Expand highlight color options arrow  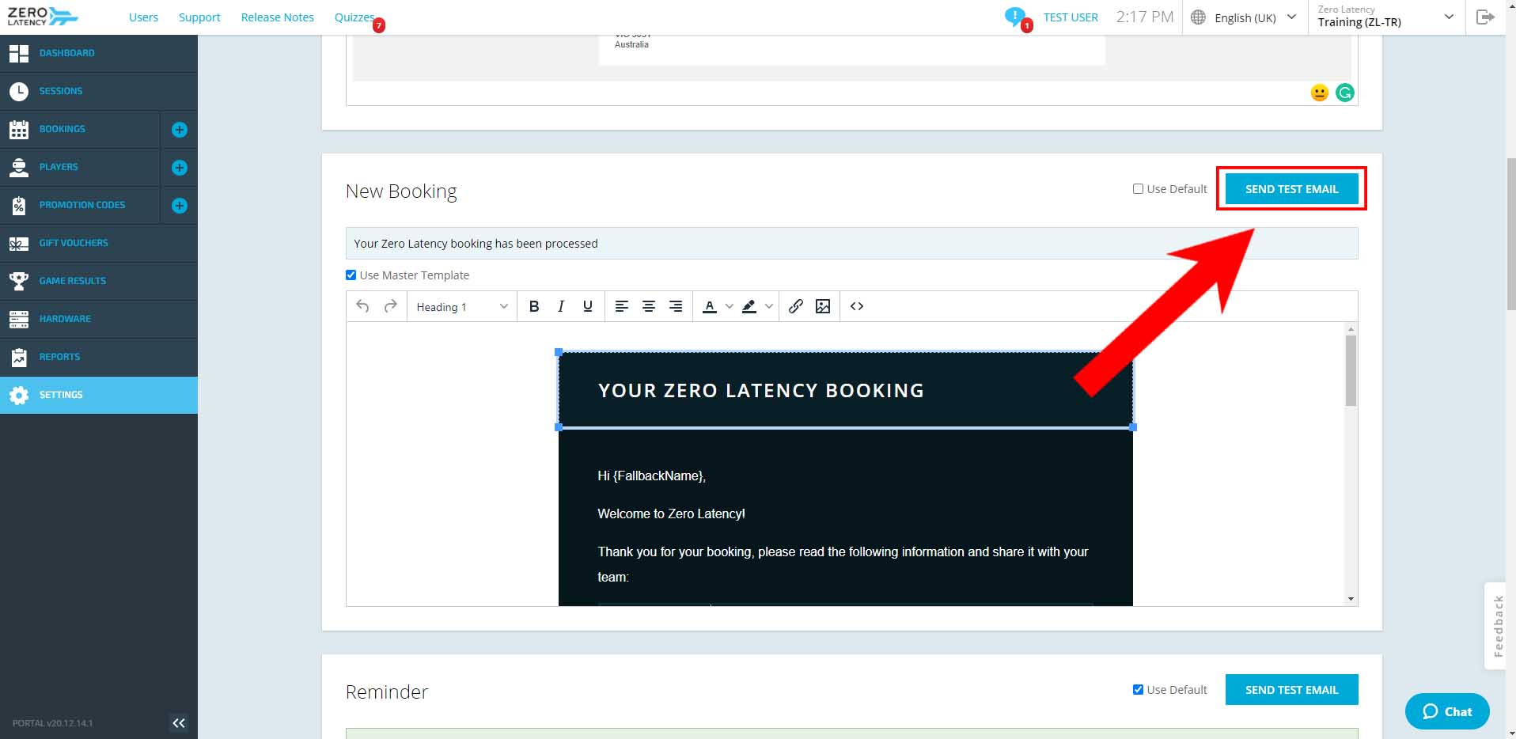[x=768, y=306]
